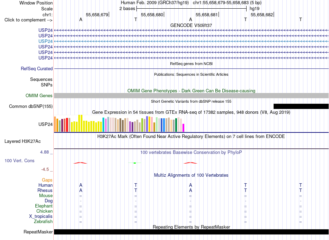Click the Zebrafish alignment row label
This screenshot has width=329, height=240.
point(43,222)
